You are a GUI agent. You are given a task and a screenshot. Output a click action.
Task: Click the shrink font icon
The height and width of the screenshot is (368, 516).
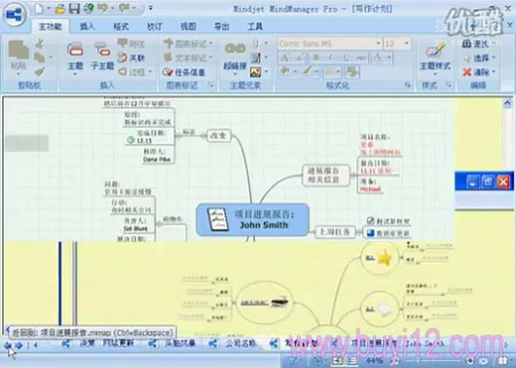click(x=300, y=58)
